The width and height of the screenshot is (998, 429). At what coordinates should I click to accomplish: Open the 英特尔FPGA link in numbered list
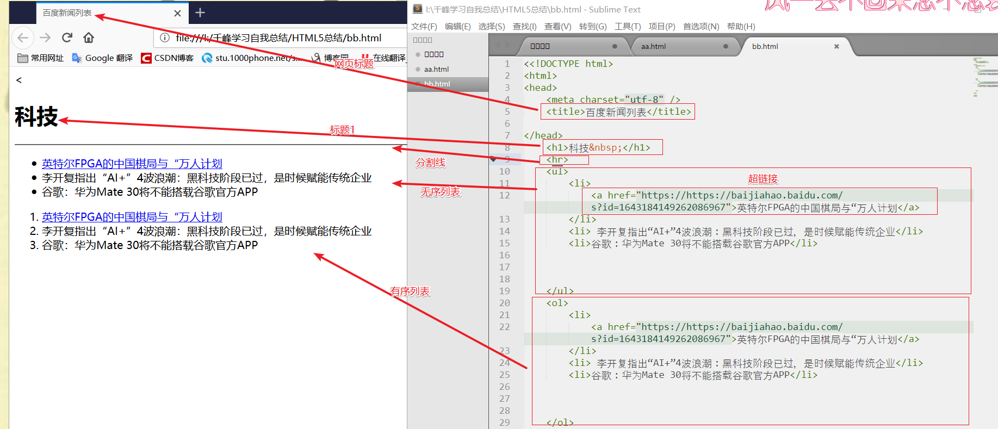(132, 217)
